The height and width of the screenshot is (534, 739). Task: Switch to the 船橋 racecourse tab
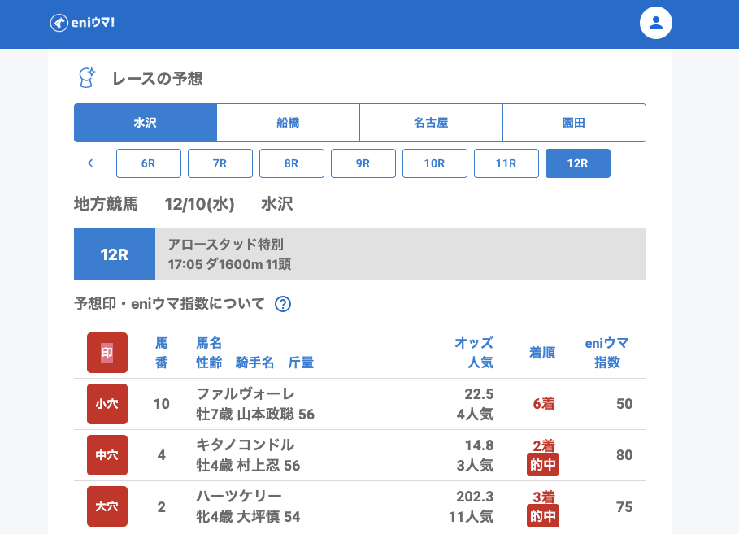288,123
